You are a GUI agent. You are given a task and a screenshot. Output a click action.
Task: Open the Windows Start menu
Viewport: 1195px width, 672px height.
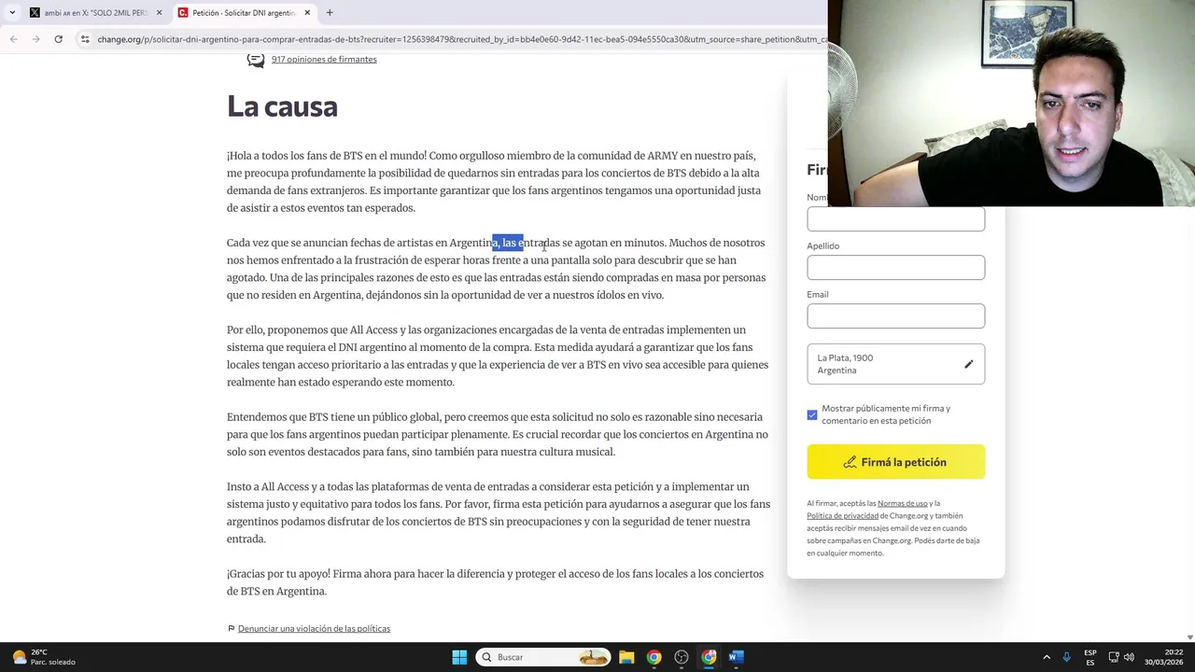[459, 657]
